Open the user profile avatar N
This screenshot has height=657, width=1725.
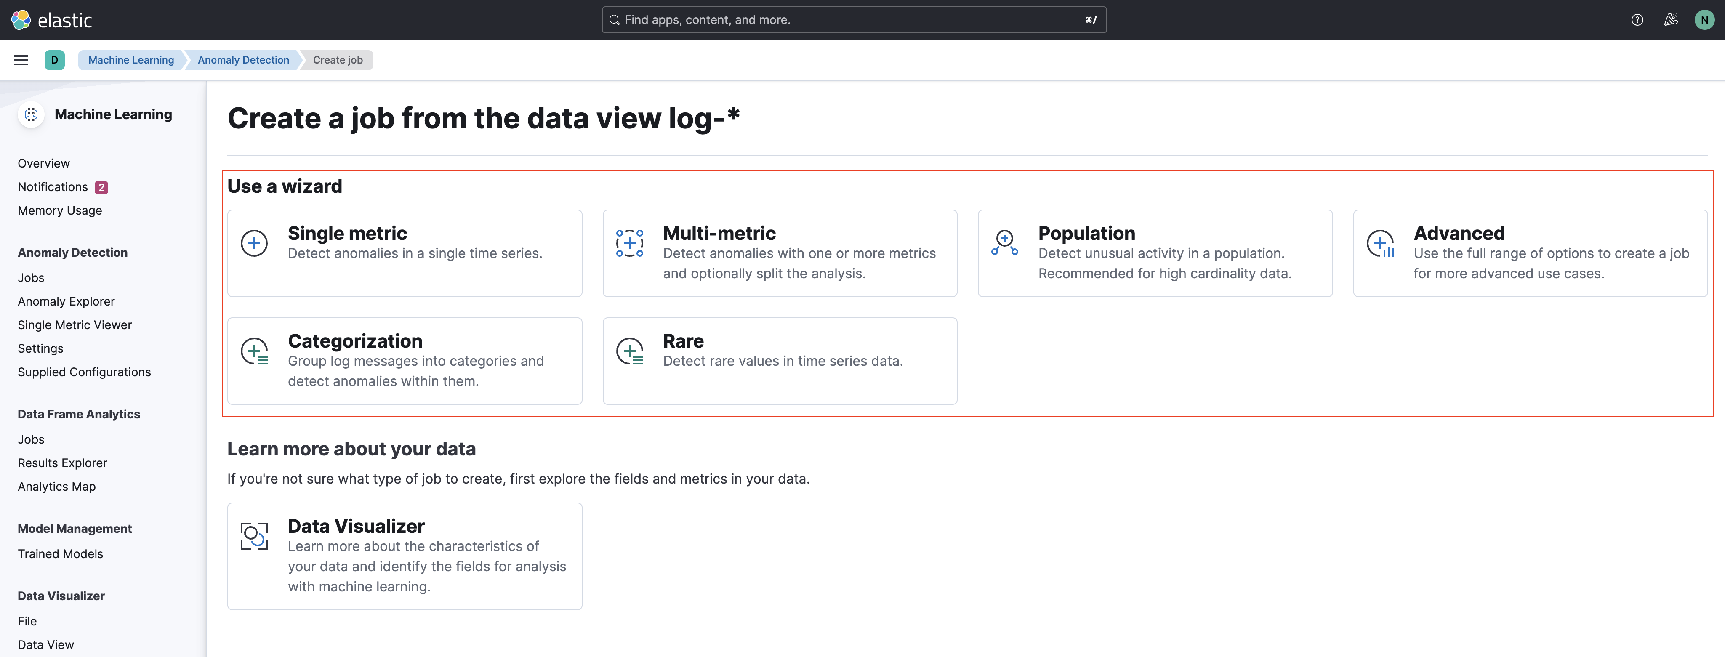pos(1704,19)
